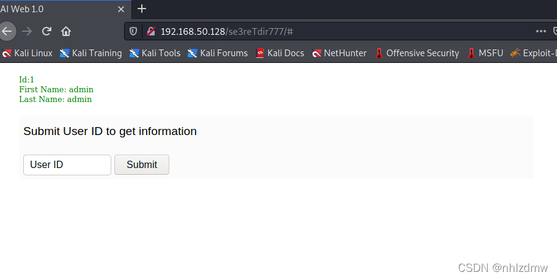Viewport: 557px width, 278px height.
Task: Open the Kali Linux bookmark
Action: pyautogui.click(x=28, y=53)
